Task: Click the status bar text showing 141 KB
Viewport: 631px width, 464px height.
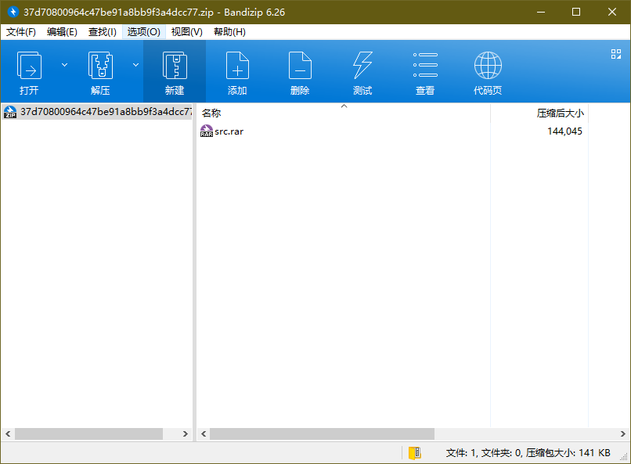Action: coord(528,453)
